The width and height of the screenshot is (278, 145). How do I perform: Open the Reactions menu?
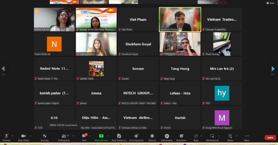point(181,136)
